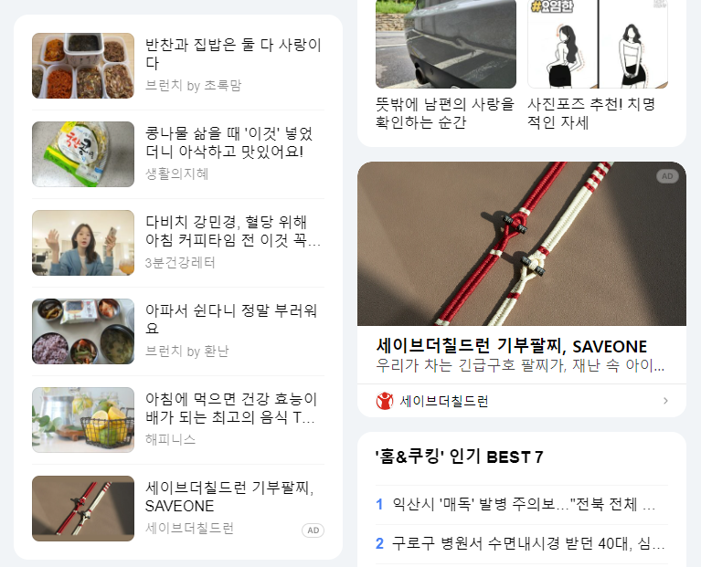Open lemon basket thumbnail image
Viewport: 701px width, 567px height.
(x=83, y=420)
